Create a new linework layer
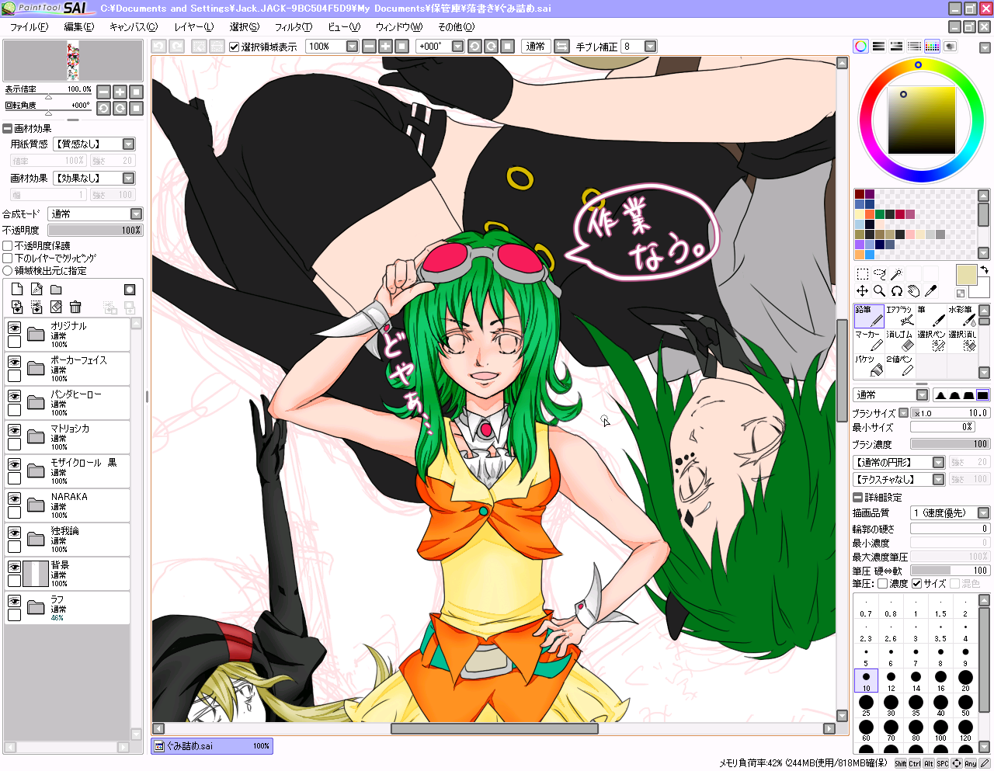Viewport: 994px width, 771px height. click(x=36, y=290)
